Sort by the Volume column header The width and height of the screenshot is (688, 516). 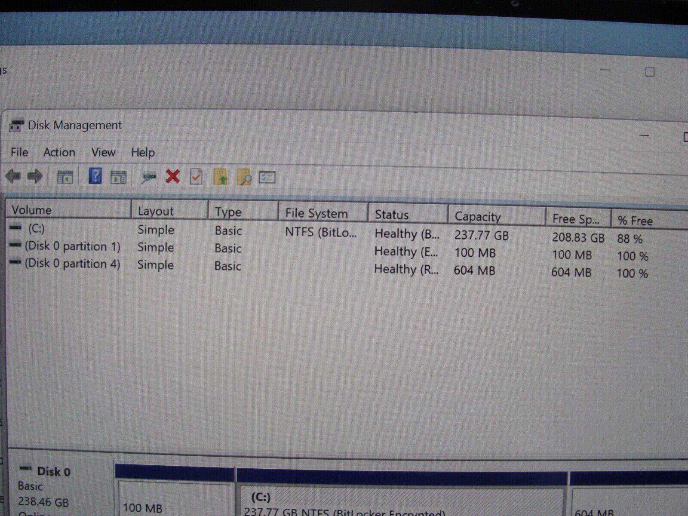coord(31,210)
